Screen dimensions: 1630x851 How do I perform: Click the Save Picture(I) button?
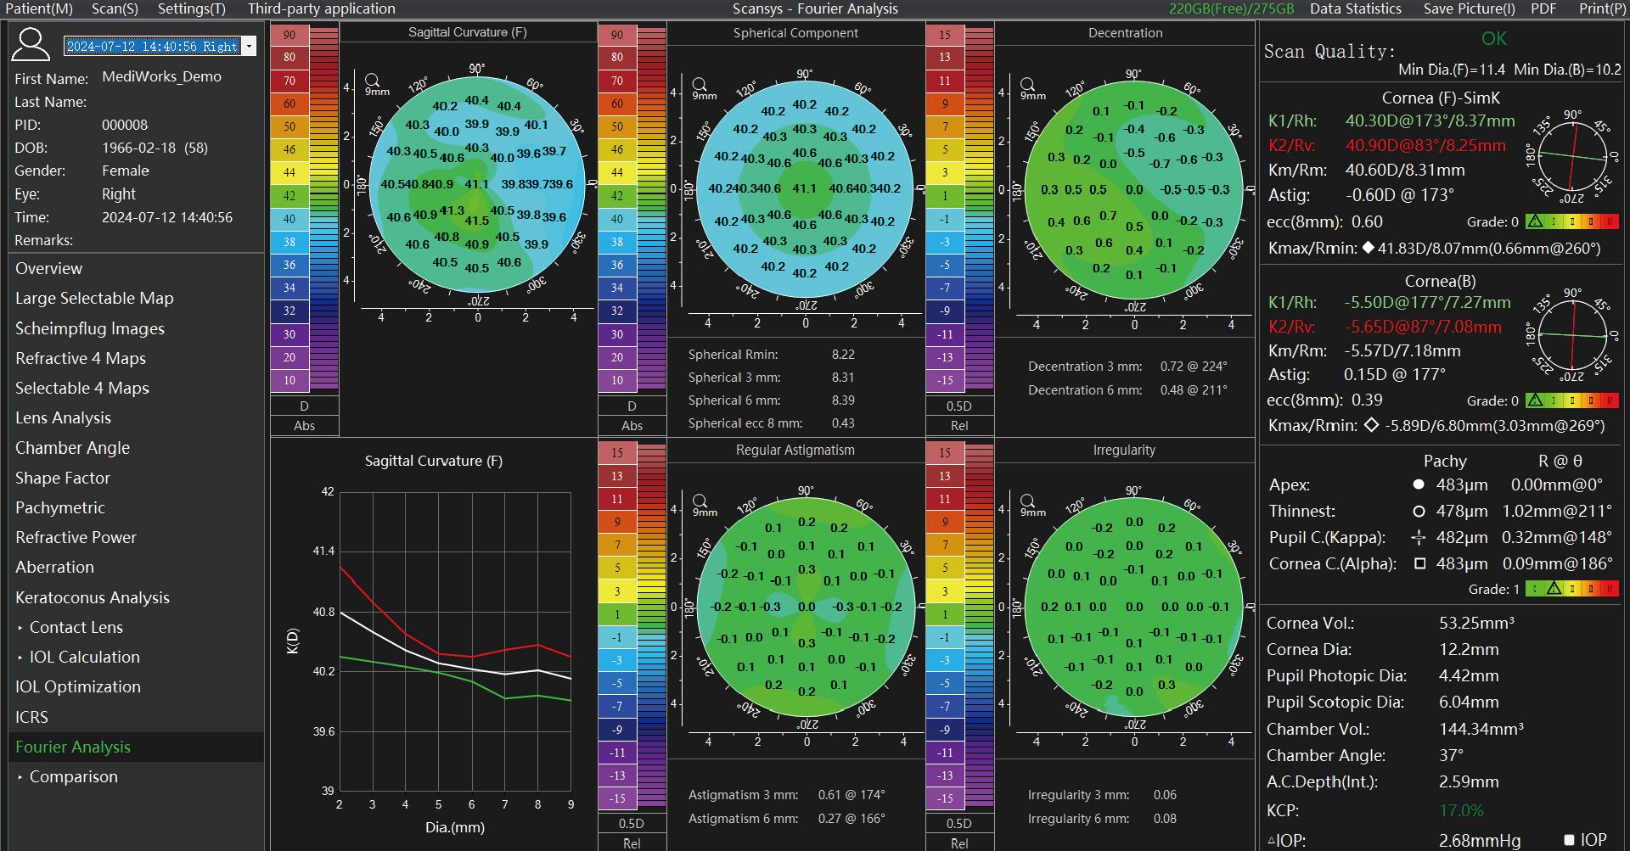tap(1469, 8)
